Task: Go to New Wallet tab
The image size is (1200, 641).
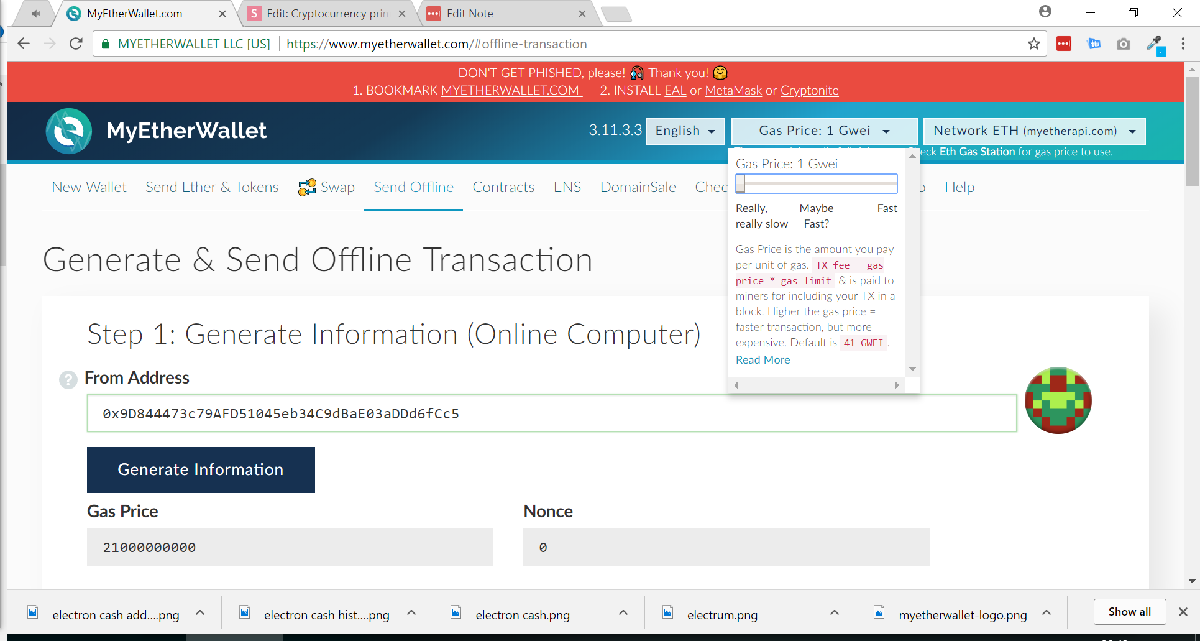Action: coord(89,187)
